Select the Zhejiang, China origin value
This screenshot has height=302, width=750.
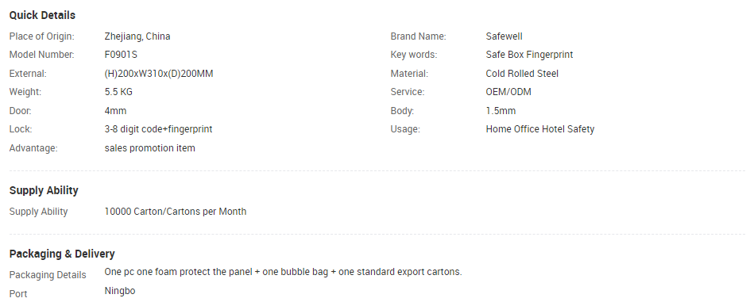137,36
